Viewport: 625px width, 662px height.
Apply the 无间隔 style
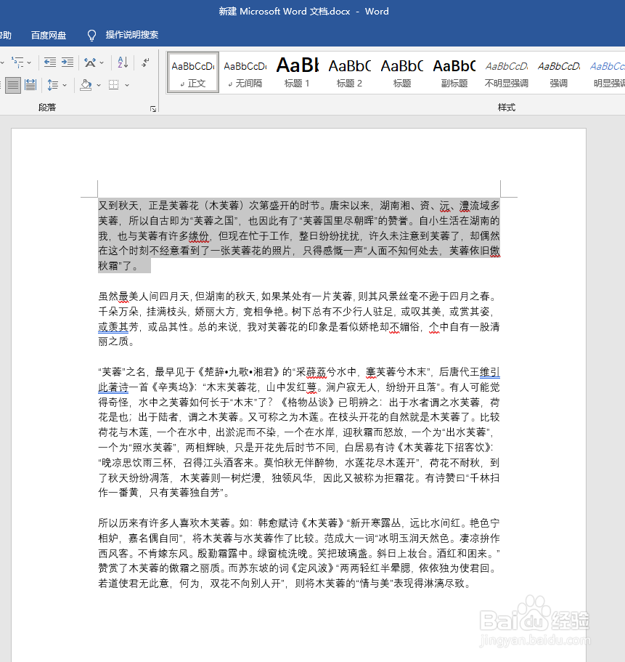tap(245, 72)
